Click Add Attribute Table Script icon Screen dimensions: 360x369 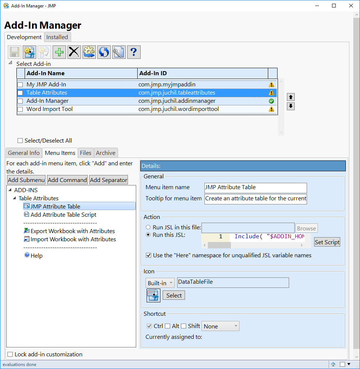point(26,214)
